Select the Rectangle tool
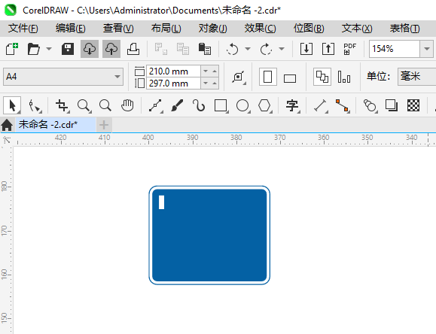This screenshot has height=334, width=436. pyautogui.click(x=221, y=106)
